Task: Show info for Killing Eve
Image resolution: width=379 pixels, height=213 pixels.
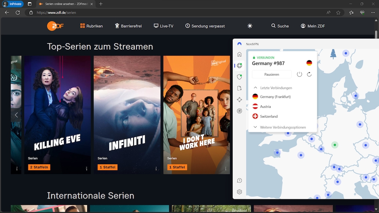Action: (87, 169)
